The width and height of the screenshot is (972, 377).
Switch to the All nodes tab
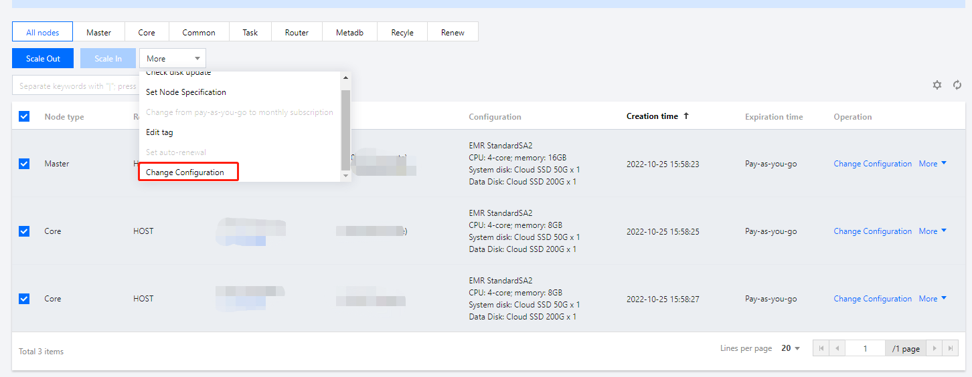(x=42, y=32)
